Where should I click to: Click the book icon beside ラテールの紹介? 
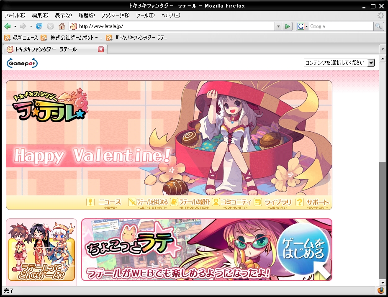pos(174,202)
